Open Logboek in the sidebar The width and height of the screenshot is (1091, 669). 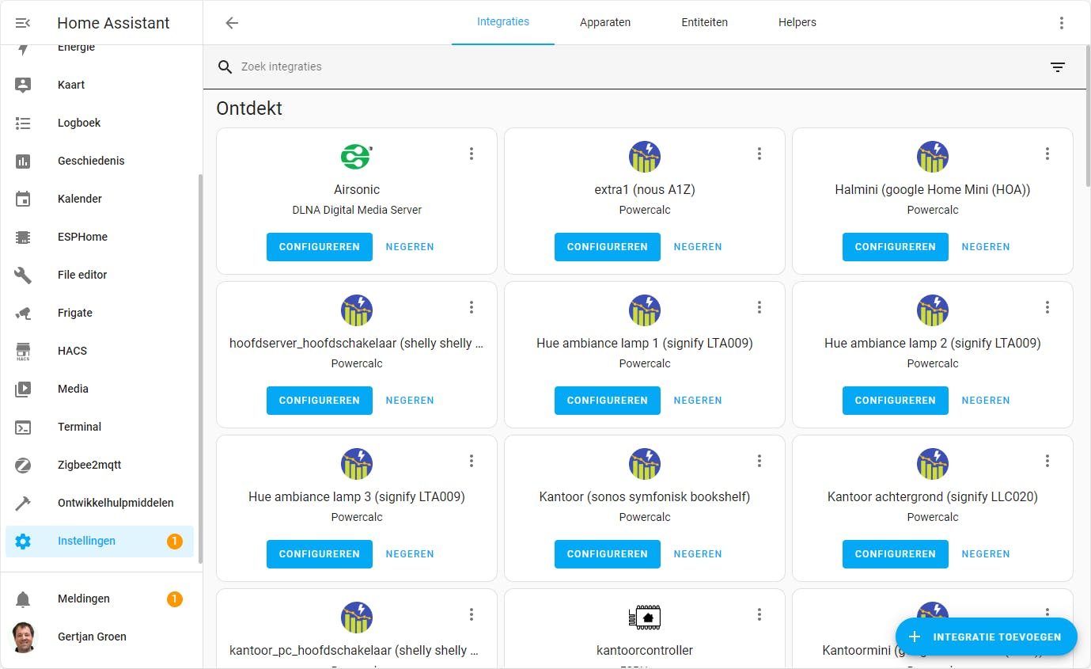(100, 123)
